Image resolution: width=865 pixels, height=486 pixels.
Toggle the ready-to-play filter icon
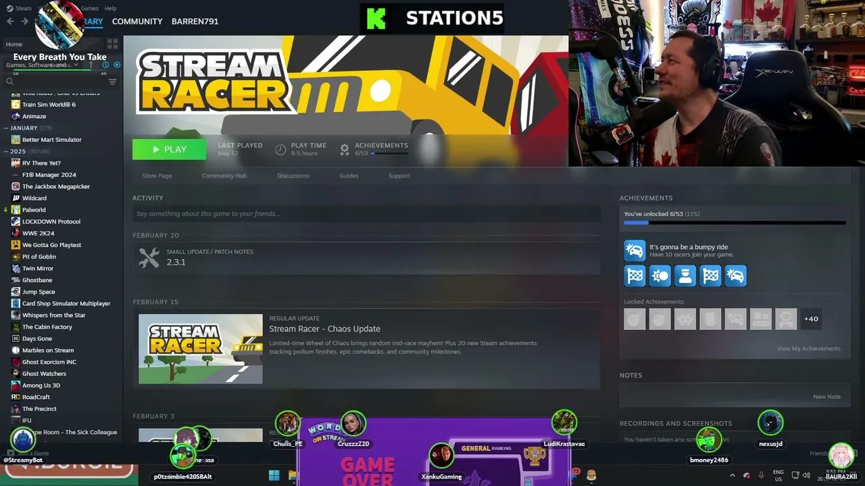click(x=117, y=65)
